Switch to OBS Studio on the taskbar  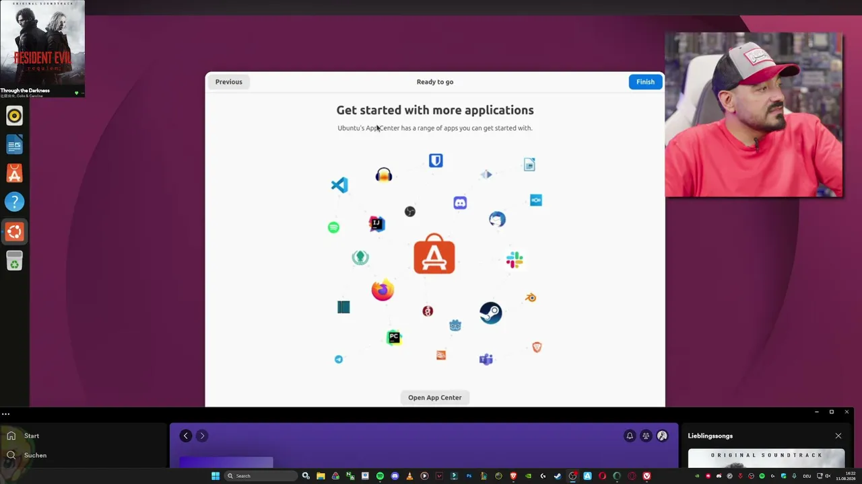(x=572, y=476)
